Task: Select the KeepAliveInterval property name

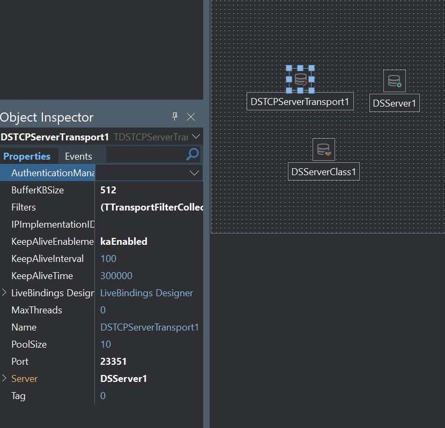Action: (x=47, y=259)
